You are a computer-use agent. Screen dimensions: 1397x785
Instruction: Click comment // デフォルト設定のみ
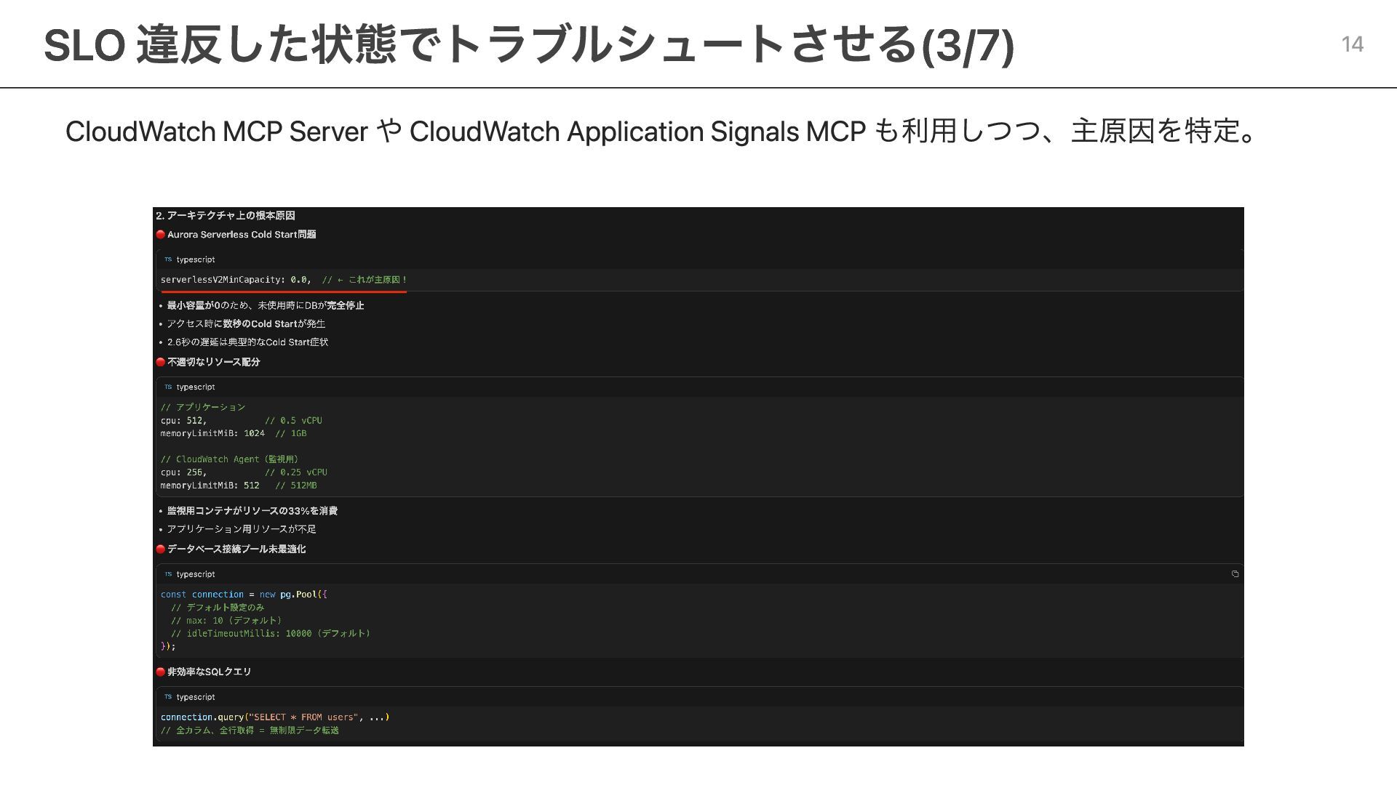[218, 608]
